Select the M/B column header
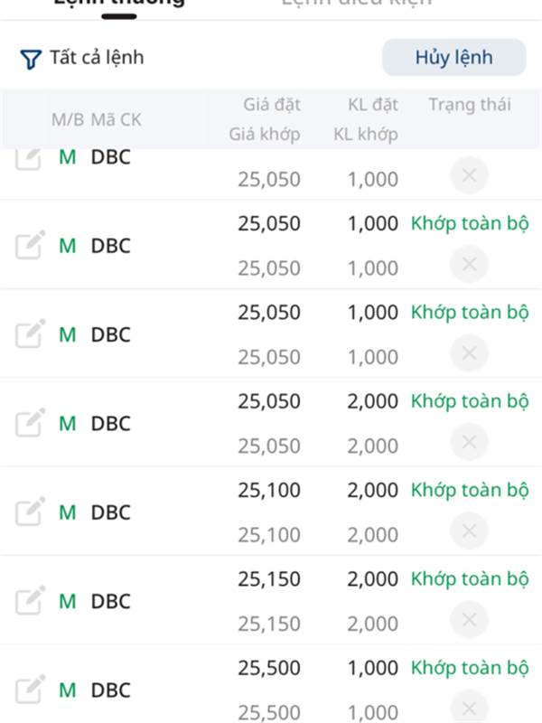Image resolution: width=542 pixels, height=723 pixels. 67,120
